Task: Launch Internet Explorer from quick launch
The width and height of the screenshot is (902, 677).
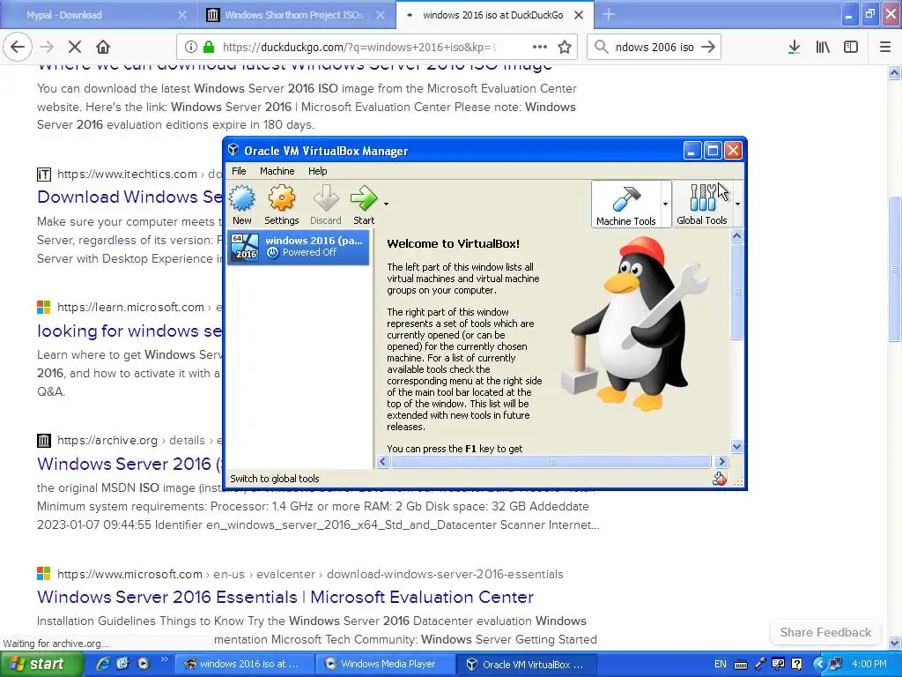Action: (x=102, y=664)
